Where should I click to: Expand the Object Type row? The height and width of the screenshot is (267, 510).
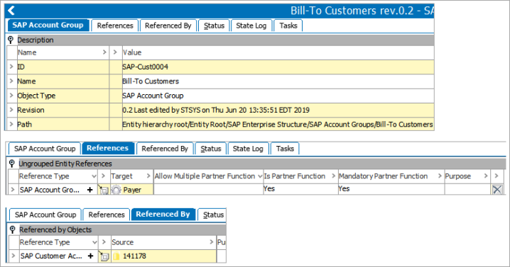tap(11, 95)
